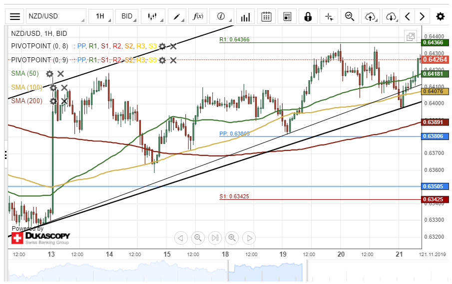Click the 0.63891 SMA price tag
The height and width of the screenshot is (284, 452).
436,122
